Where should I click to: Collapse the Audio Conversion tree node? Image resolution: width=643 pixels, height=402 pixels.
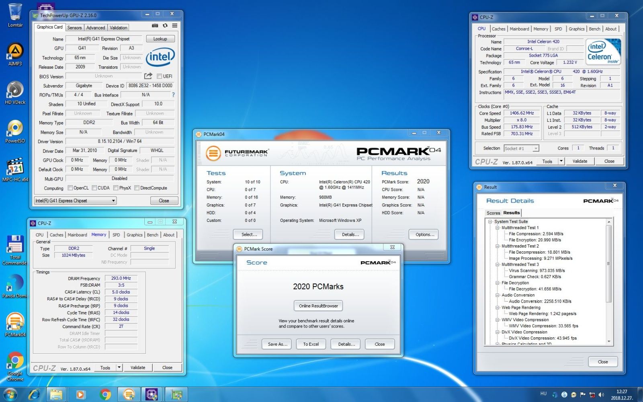[x=497, y=295]
